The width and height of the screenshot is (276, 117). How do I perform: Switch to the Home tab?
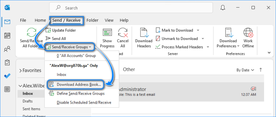40,20
